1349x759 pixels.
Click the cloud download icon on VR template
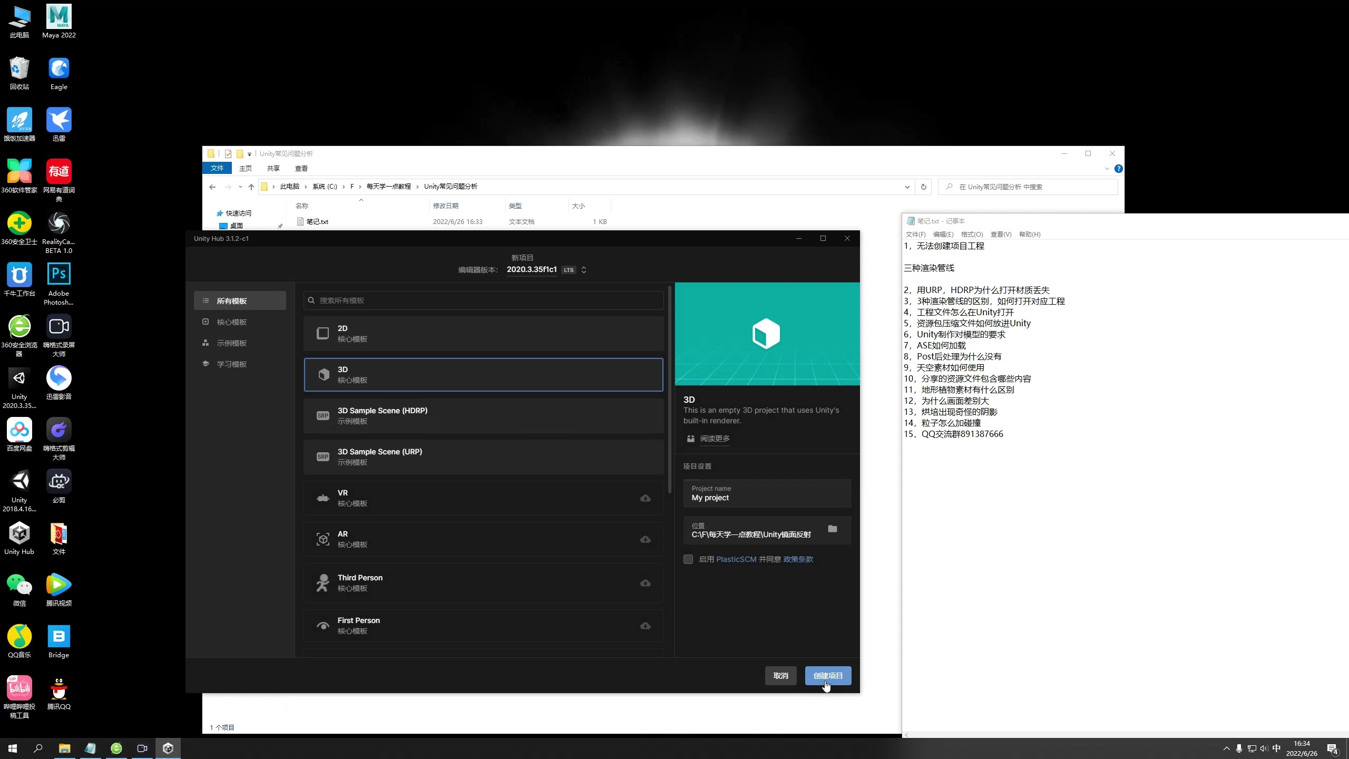tap(644, 498)
